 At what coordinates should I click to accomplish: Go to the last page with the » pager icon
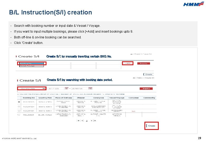click(x=95, y=120)
